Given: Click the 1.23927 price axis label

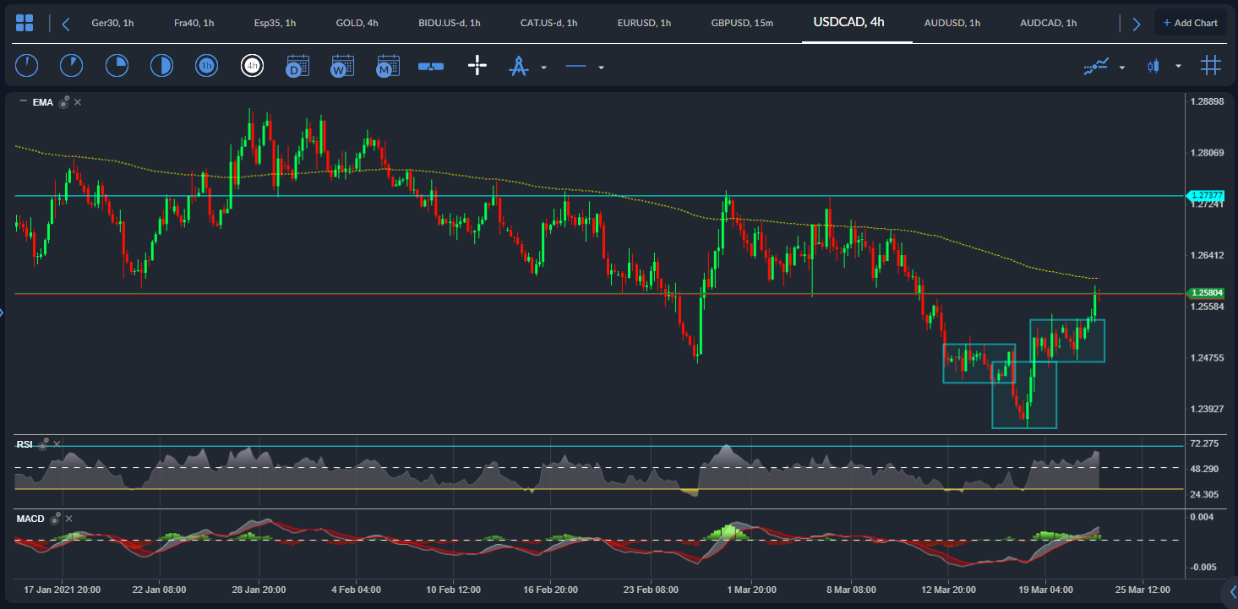Looking at the screenshot, I should click(x=1207, y=409).
